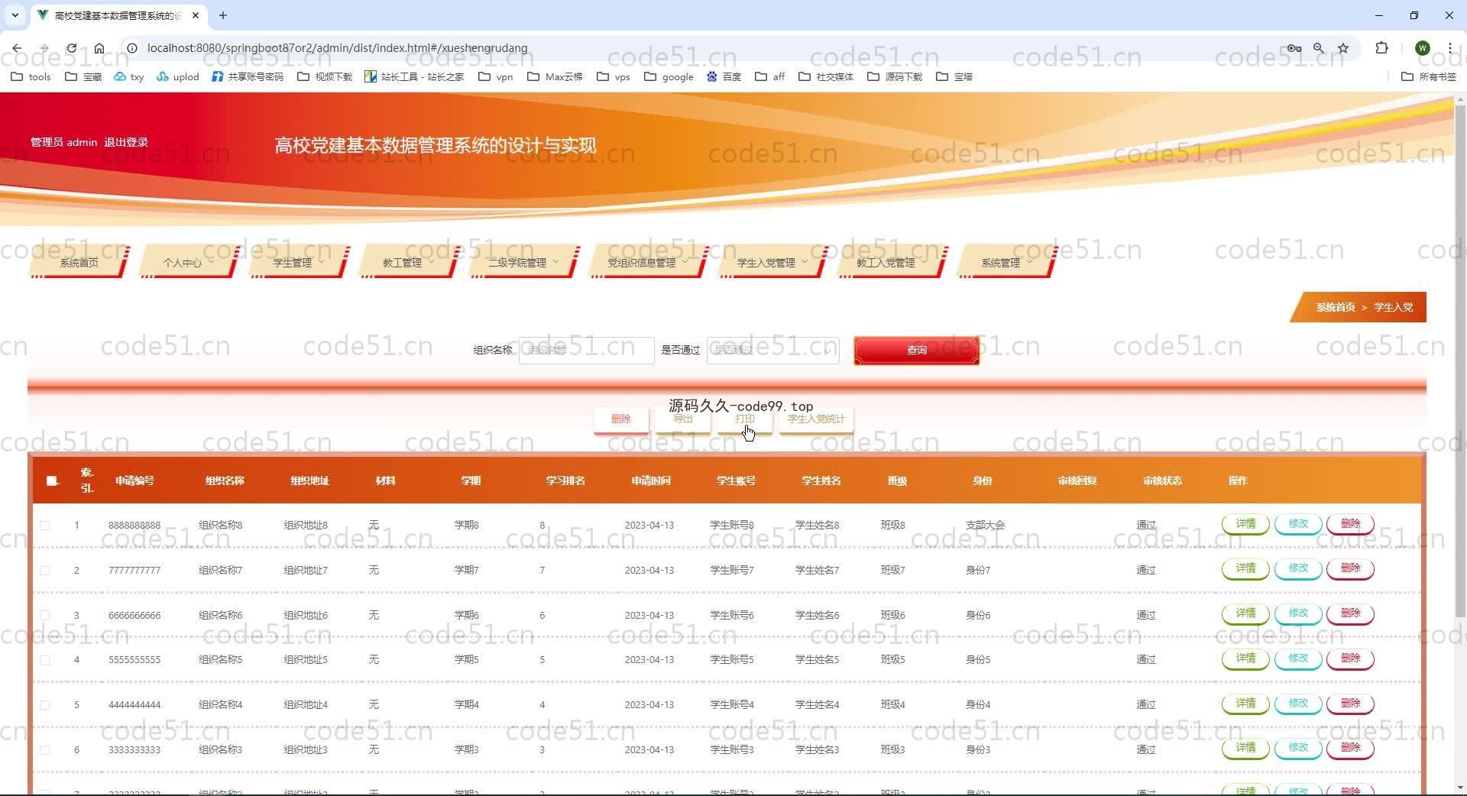Screen dimensions: 1467x796
Task: Check the row 2 checkbox for 7777777777
Action: [x=45, y=571]
